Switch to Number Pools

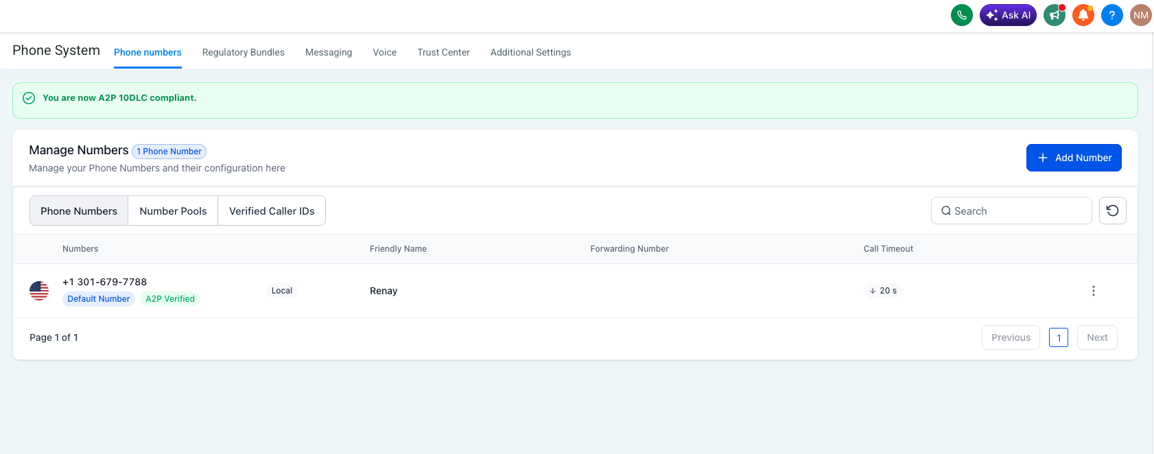pos(173,211)
